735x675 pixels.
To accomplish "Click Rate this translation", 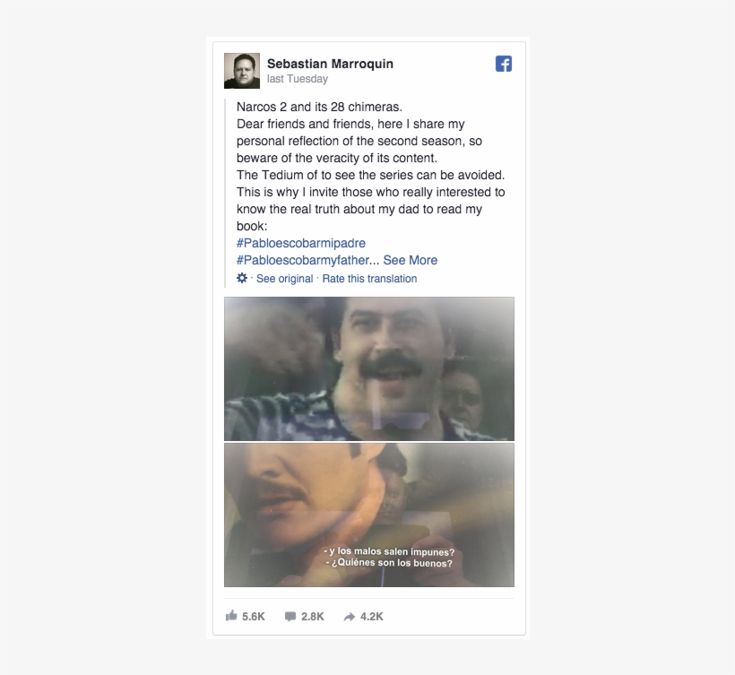I will coord(369,278).
